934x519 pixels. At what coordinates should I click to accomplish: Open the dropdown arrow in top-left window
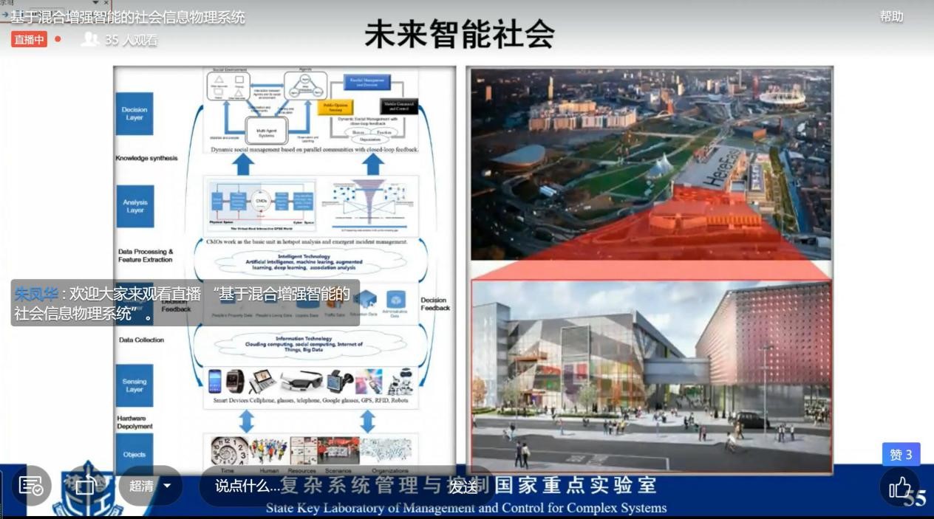pyautogui.click(x=95, y=3)
